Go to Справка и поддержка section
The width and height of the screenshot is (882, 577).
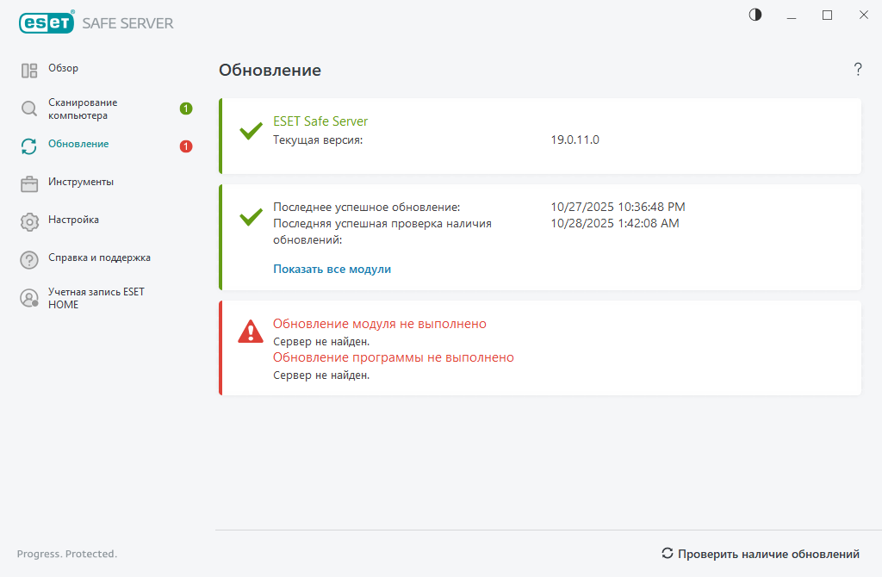coord(99,257)
